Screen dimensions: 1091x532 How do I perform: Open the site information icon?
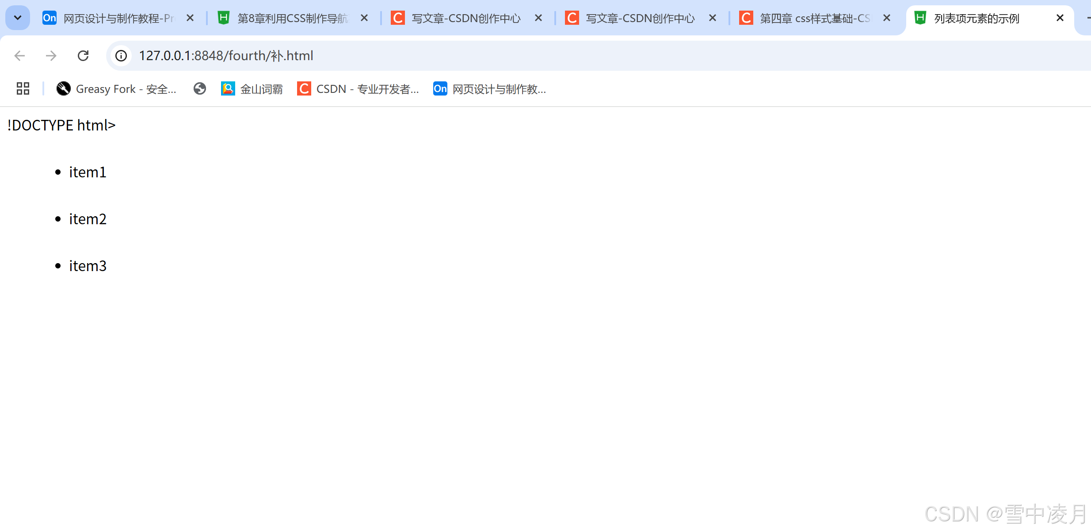point(121,56)
